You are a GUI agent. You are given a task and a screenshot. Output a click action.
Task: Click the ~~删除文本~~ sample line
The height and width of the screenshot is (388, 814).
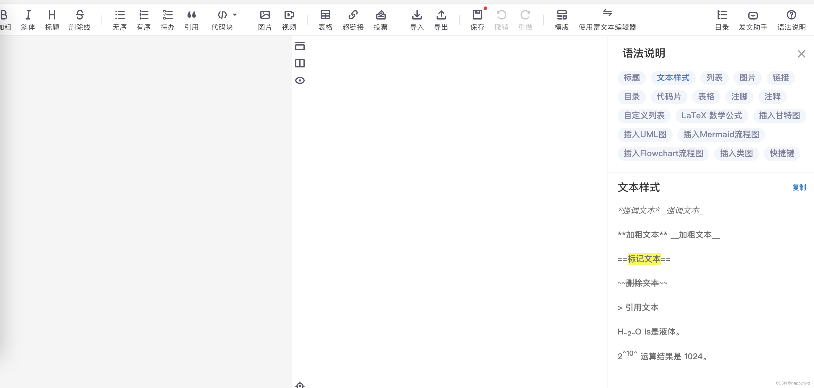(x=642, y=283)
